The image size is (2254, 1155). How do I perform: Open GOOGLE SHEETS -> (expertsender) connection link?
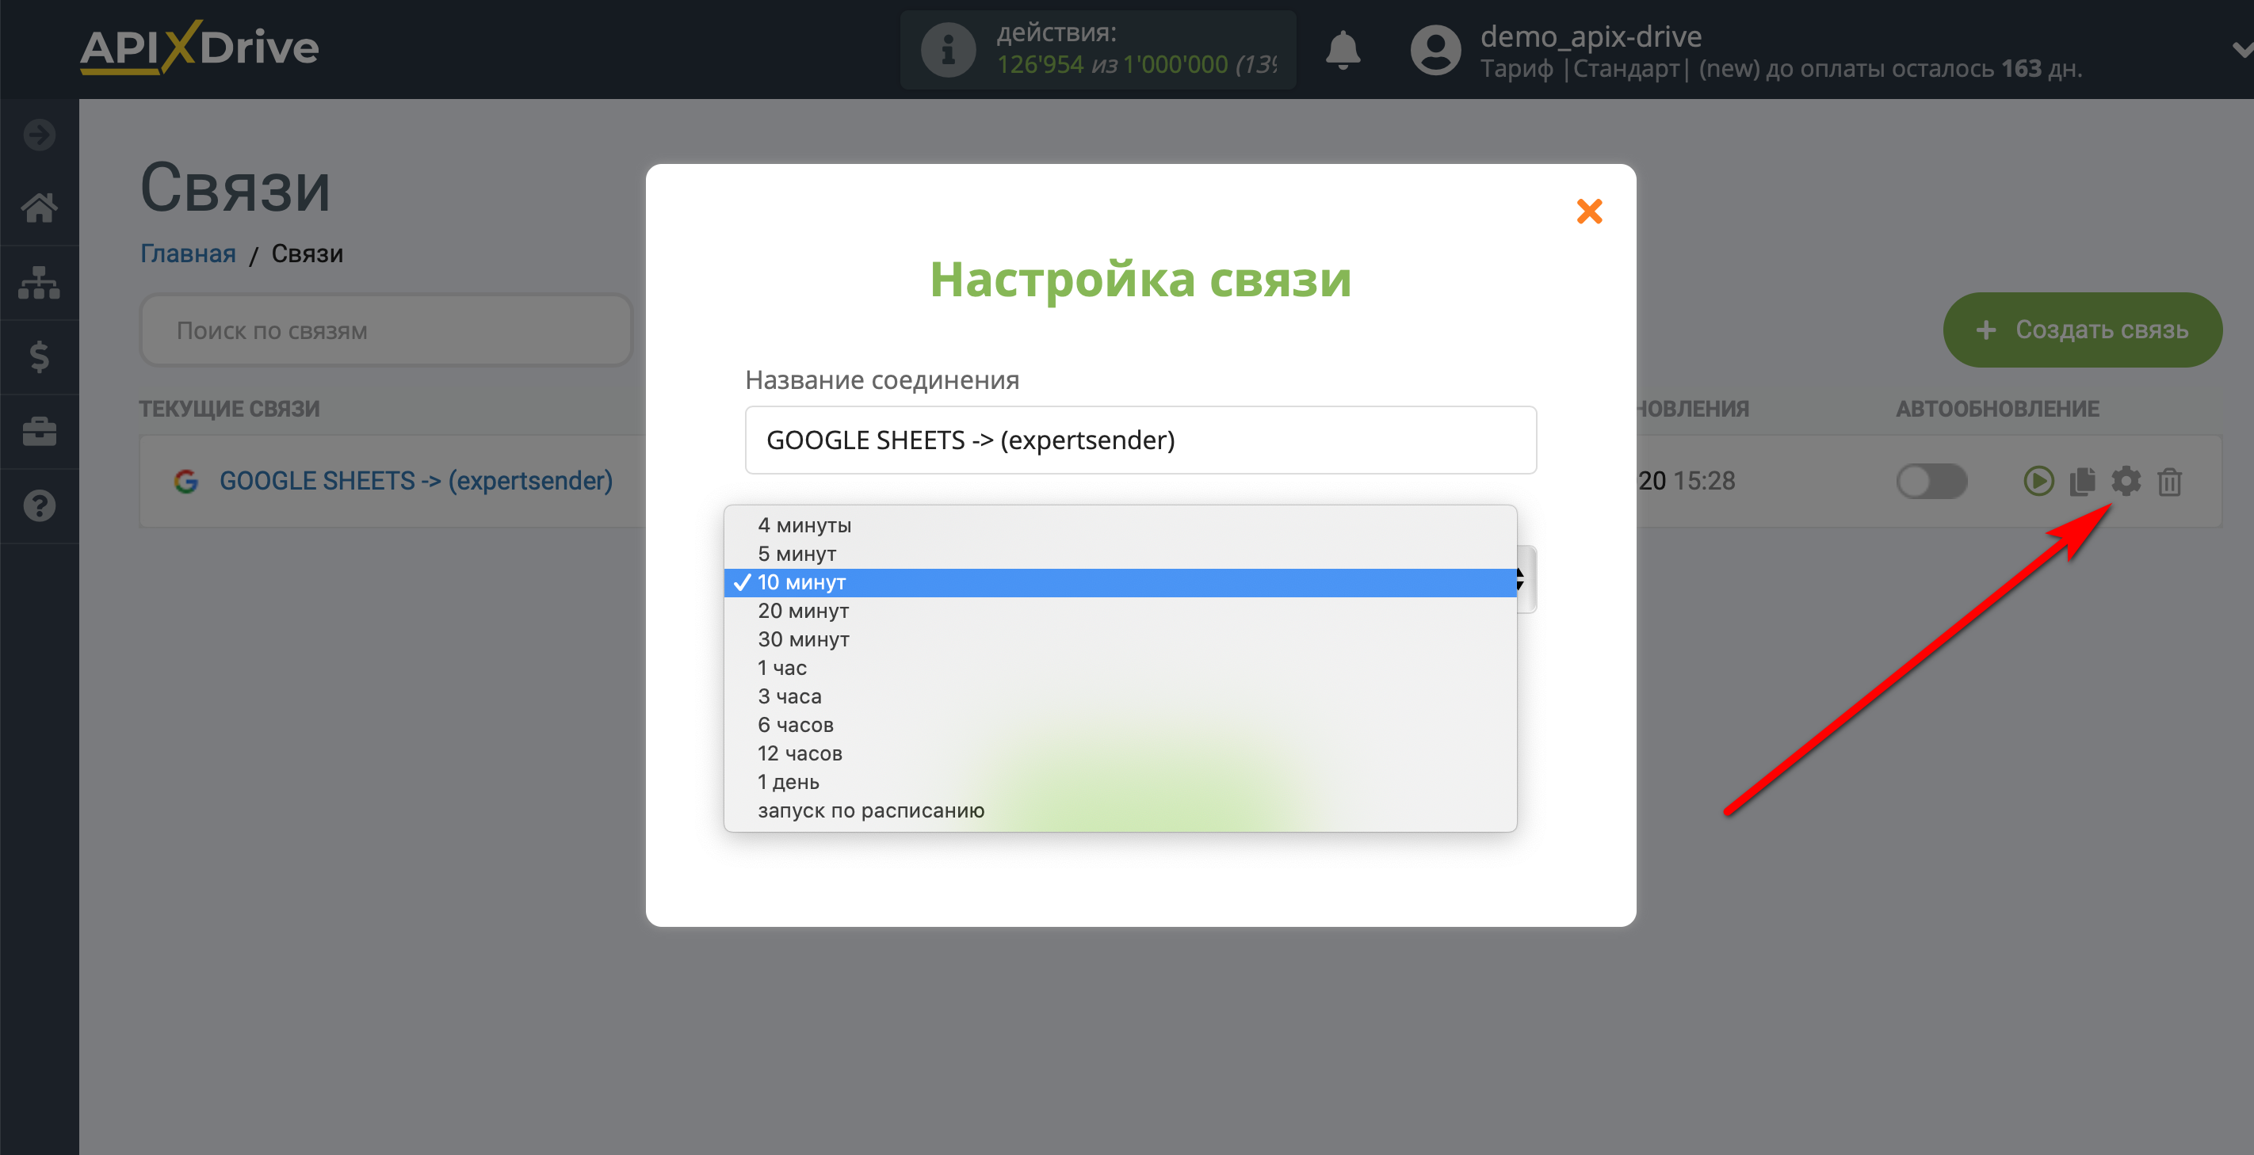[x=415, y=481]
